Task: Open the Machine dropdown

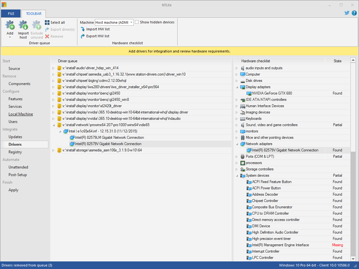Action: tap(131, 22)
